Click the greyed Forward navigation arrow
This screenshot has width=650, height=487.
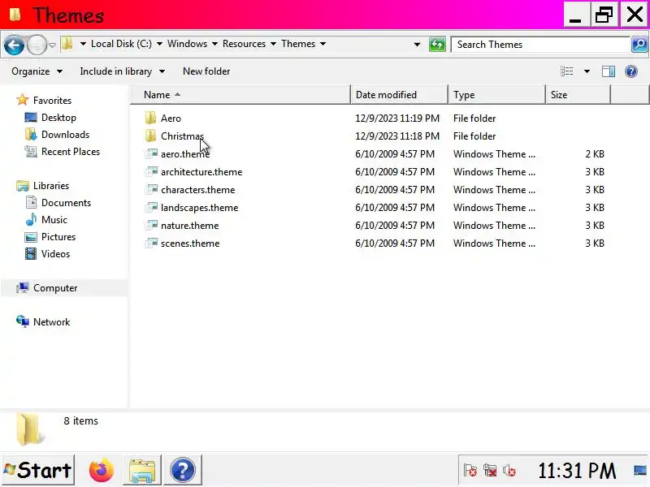tap(37, 45)
